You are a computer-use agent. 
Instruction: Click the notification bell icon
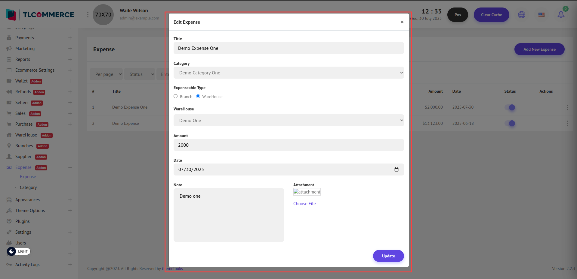pyautogui.click(x=561, y=15)
